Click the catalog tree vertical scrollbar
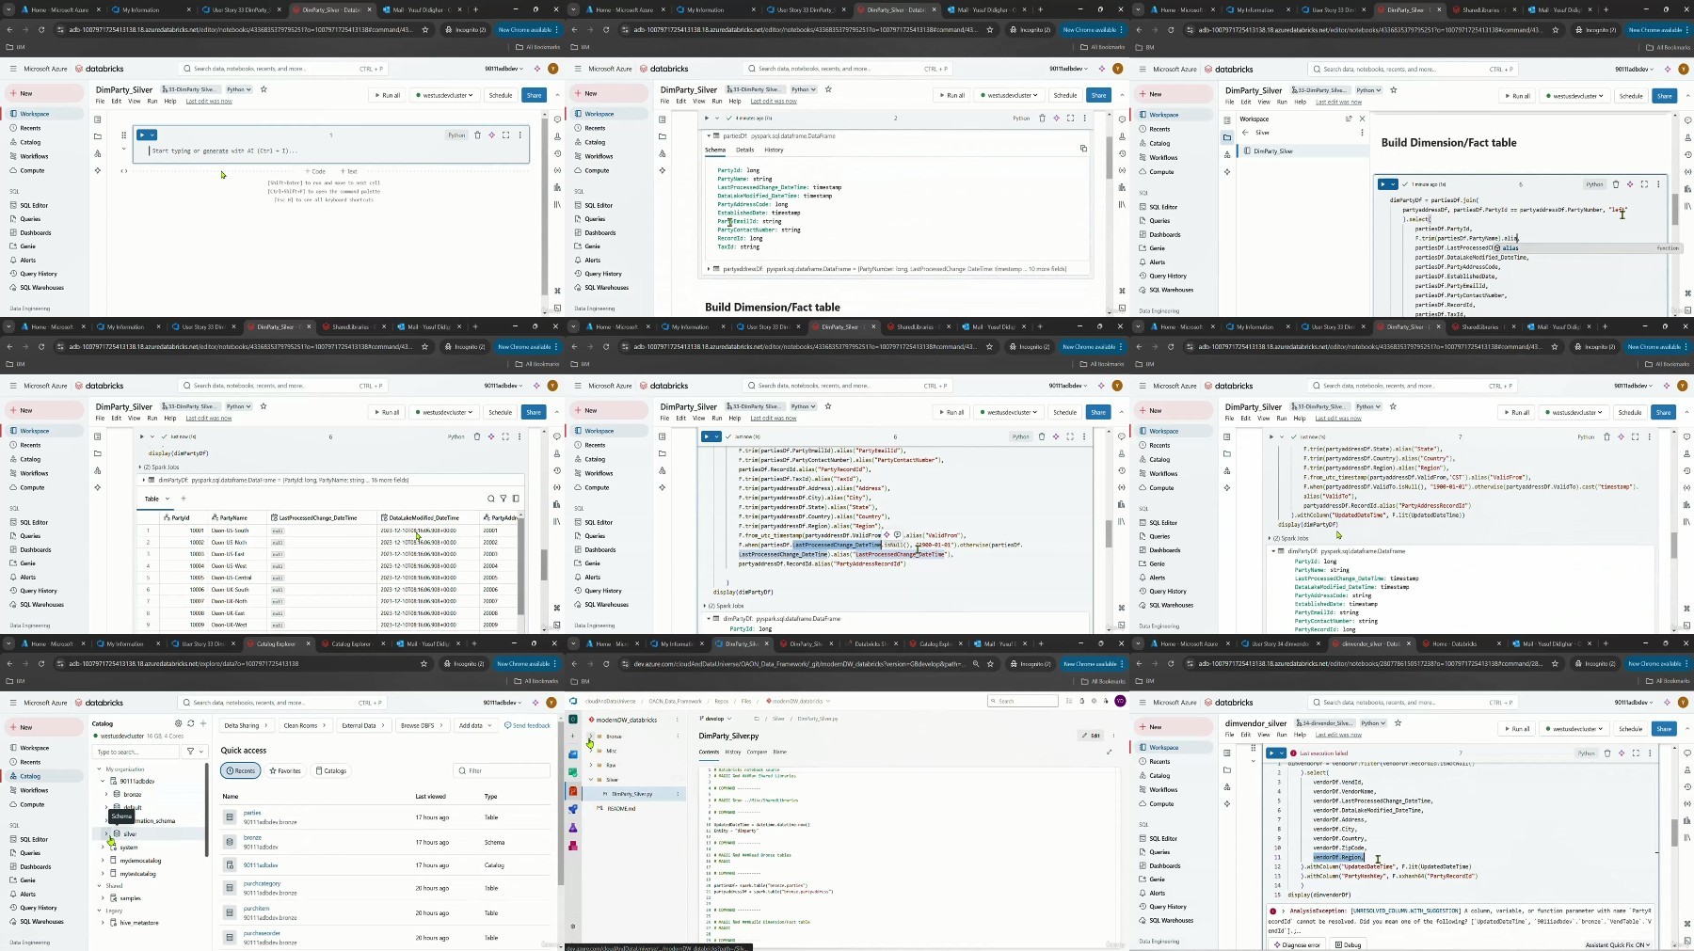 click(206, 809)
